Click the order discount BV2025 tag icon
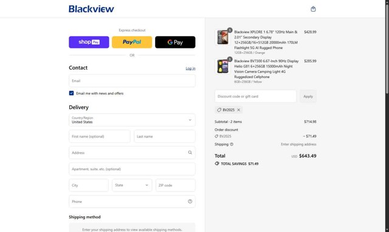The height and width of the screenshot is (232, 389). pyautogui.click(x=216, y=136)
